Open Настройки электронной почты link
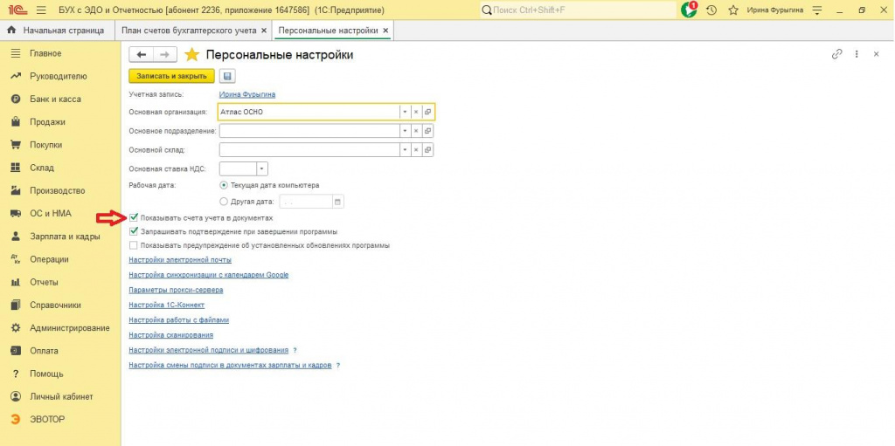Viewport: 895px width, 446px height. click(180, 259)
